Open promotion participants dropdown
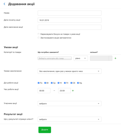 pyautogui.click(x=70, y=104)
